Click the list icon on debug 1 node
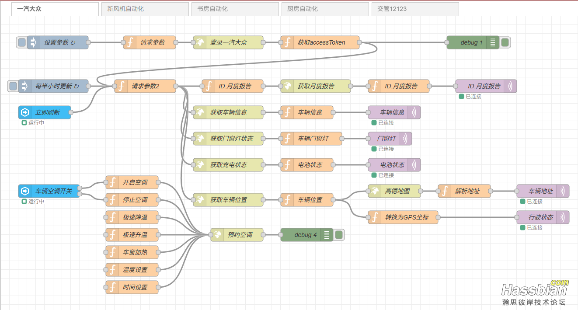The image size is (578, 310). (493, 42)
